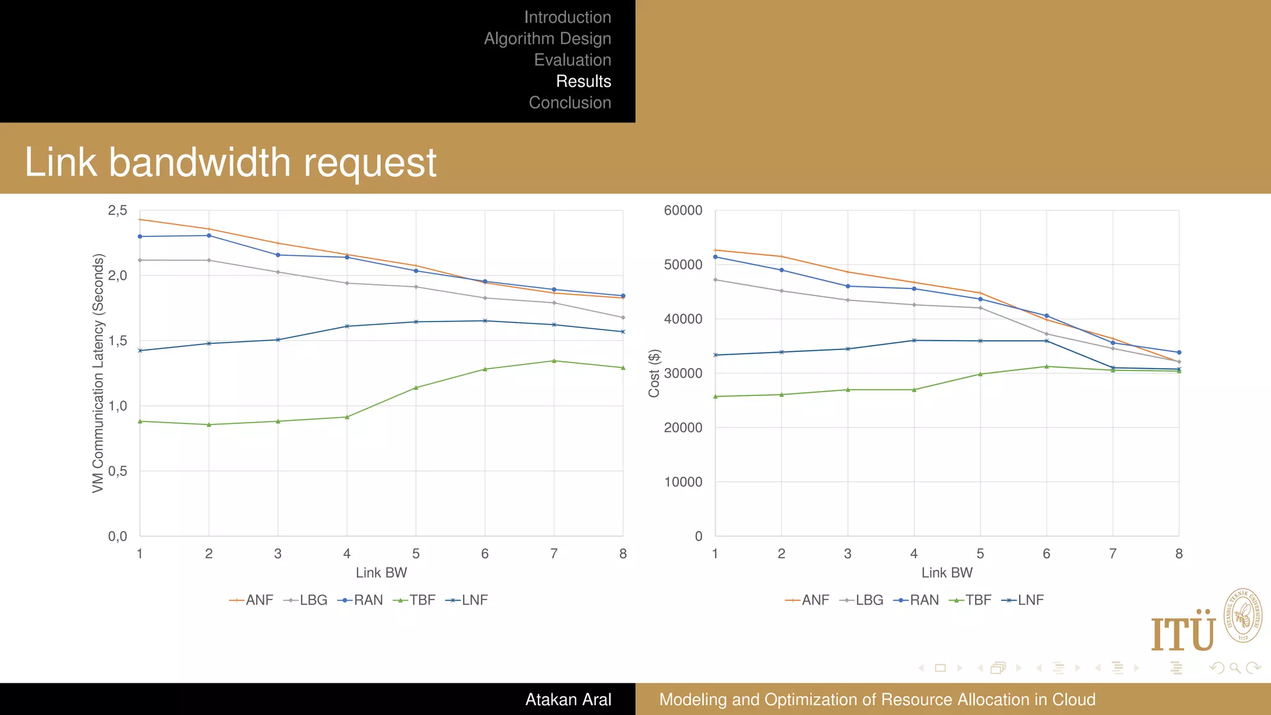Click the stacked frames navigation icon
Viewport: 1271px width, 715px height.
point(998,668)
